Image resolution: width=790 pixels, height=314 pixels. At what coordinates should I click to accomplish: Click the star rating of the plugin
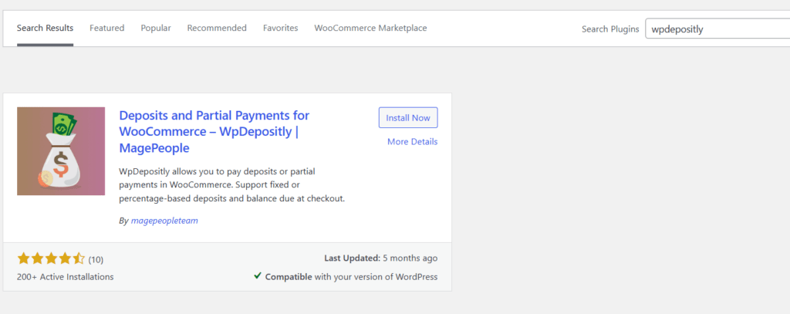[51, 259]
